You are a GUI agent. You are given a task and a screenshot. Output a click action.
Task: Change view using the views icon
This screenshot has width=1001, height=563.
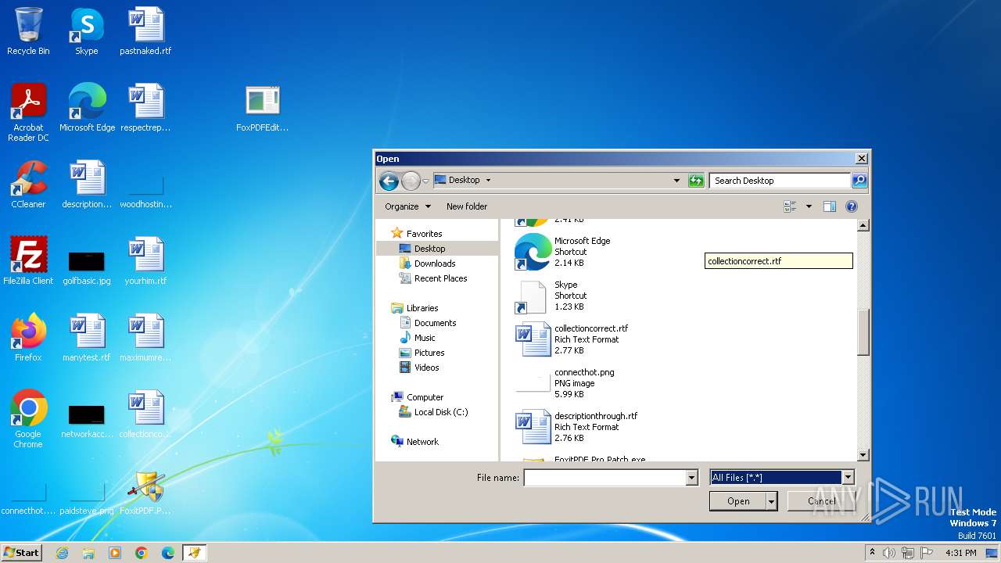coord(790,206)
